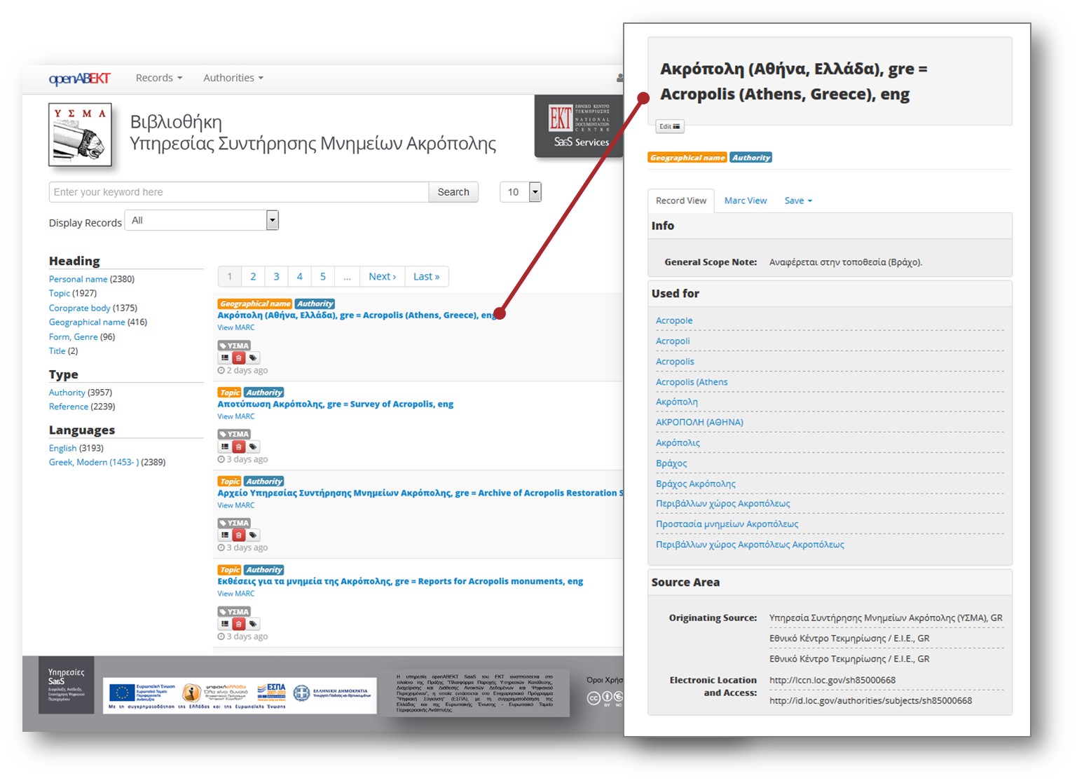Click tag icon for Ακρόπολη (Αθήνα, Ελλάδα) record
Viewport: 1077px width, 783px height.
(253, 358)
